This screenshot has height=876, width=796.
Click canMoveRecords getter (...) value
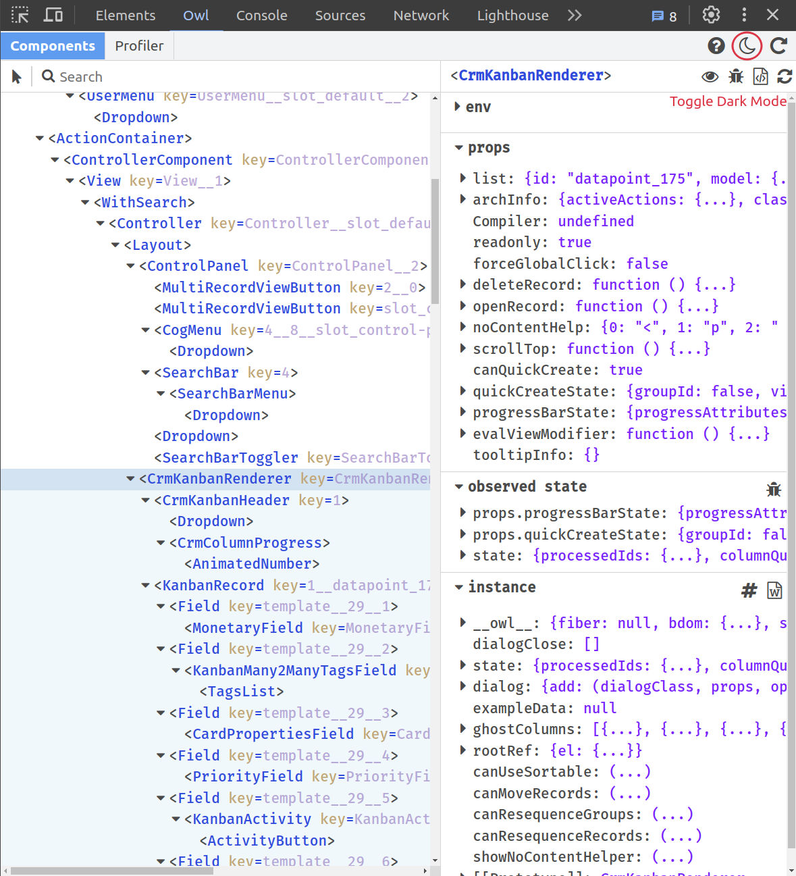[630, 793]
